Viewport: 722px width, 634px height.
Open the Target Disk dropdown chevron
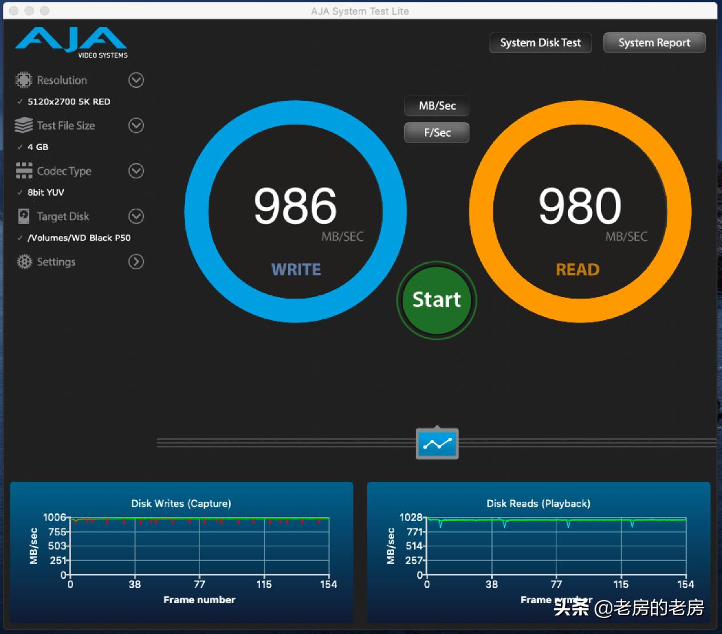click(136, 216)
